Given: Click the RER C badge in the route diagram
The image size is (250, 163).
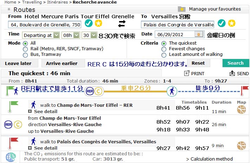Looking at the screenshot, I should [x=94, y=91].
